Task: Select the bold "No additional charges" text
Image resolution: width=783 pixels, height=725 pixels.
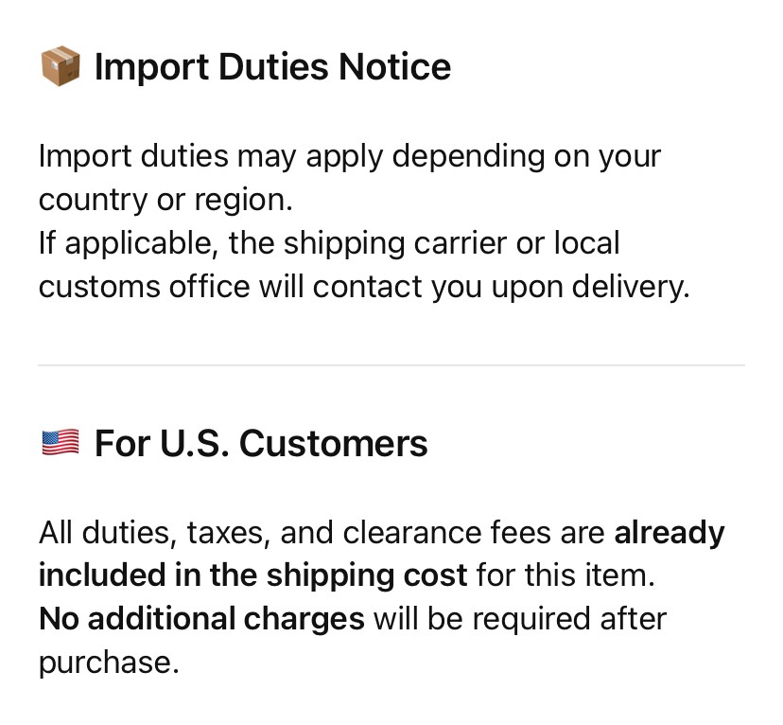Action: pos(201,619)
